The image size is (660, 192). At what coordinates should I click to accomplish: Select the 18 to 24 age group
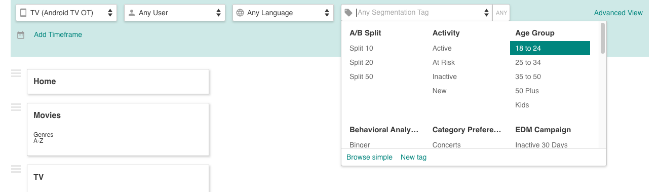(x=550, y=48)
